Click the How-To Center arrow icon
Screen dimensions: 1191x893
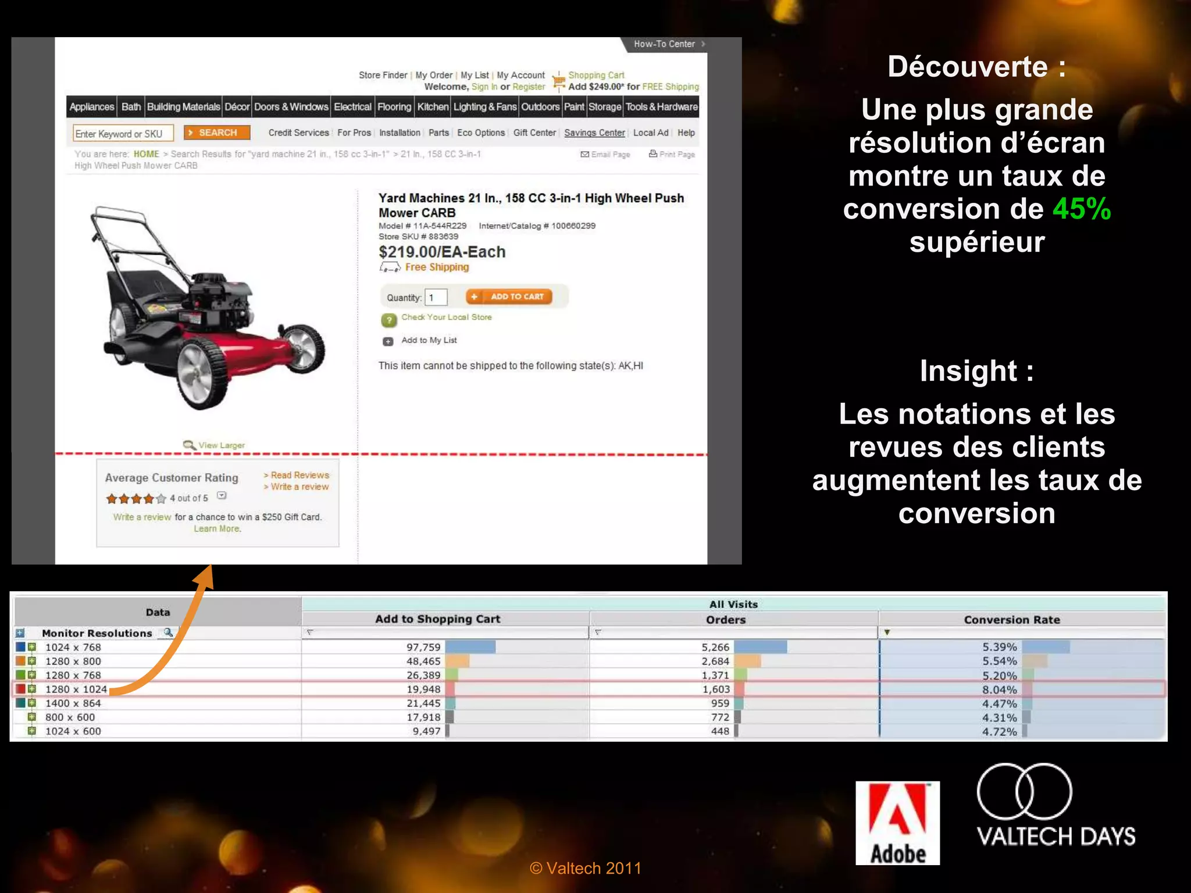[x=703, y=44]
